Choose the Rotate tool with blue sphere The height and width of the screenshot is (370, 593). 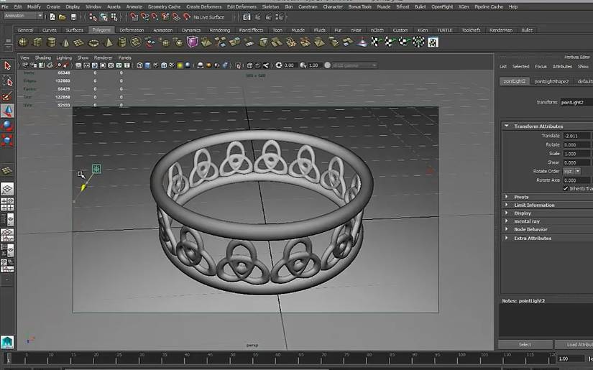point(7,126)
